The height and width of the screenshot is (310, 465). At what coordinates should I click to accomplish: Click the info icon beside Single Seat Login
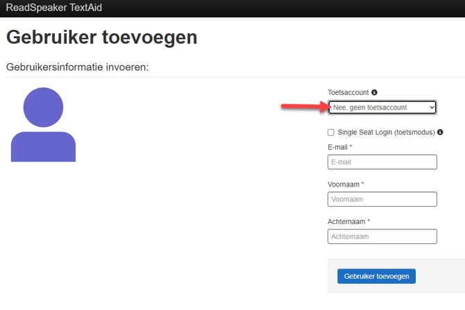[440, 132]
